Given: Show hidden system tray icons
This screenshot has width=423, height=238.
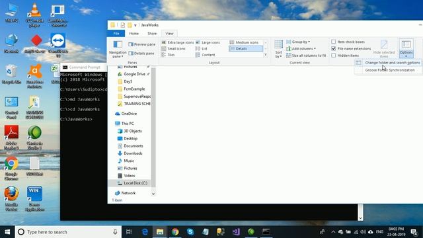Looking at the screenshot, I should click(x=333, y=232).
